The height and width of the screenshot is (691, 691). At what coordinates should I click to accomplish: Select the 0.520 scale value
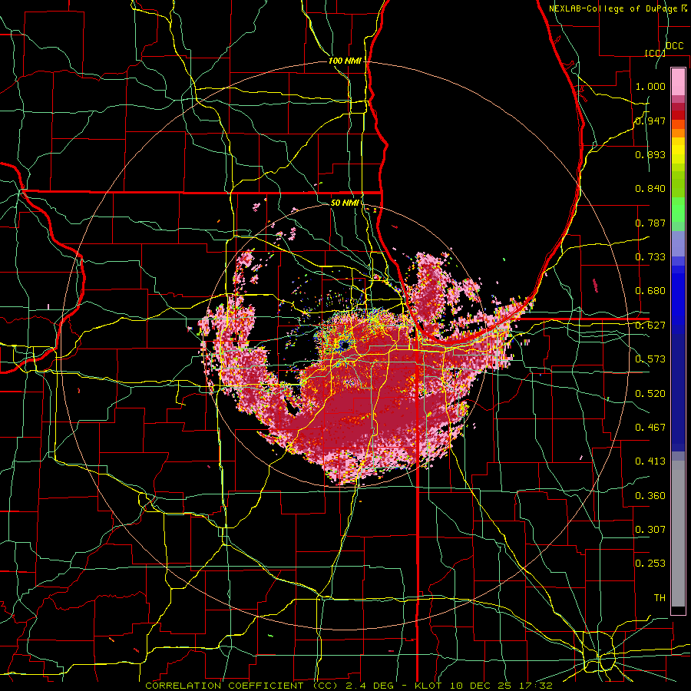pyautogui.click(x=650, y=394)
